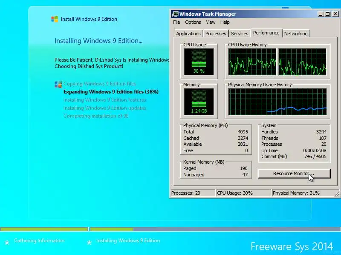Open the File menu in Task Manager
Image resolution: width=341 pixels, height=255 pixels.
(x=176, y=22)
